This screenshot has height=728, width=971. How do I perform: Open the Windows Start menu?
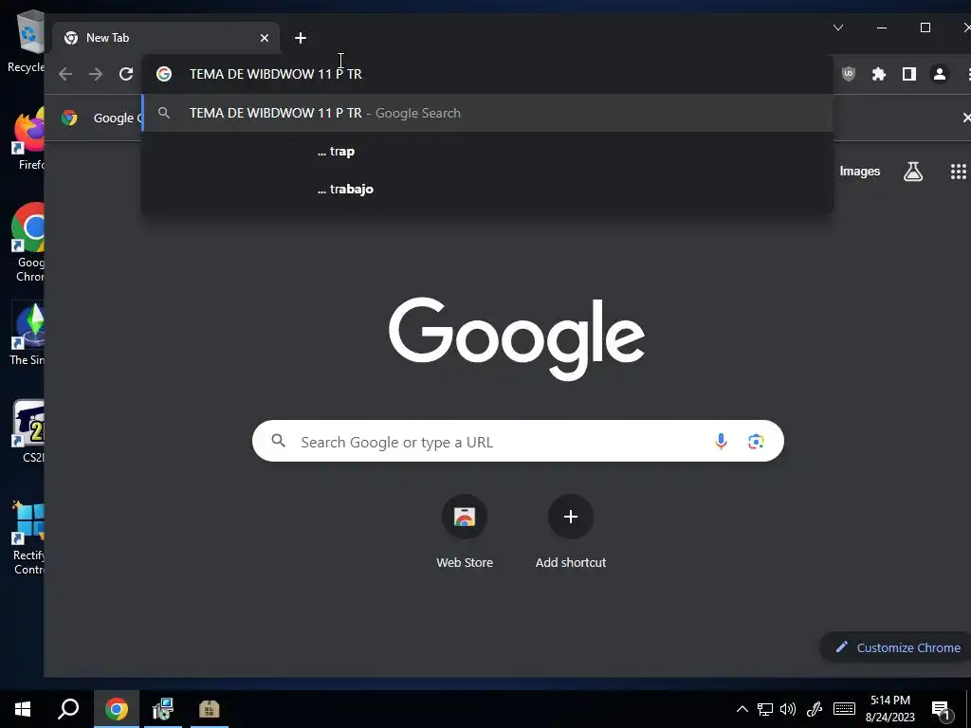click(23, 709)
